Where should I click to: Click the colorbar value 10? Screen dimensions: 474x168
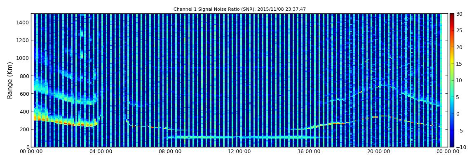[460, 80]
